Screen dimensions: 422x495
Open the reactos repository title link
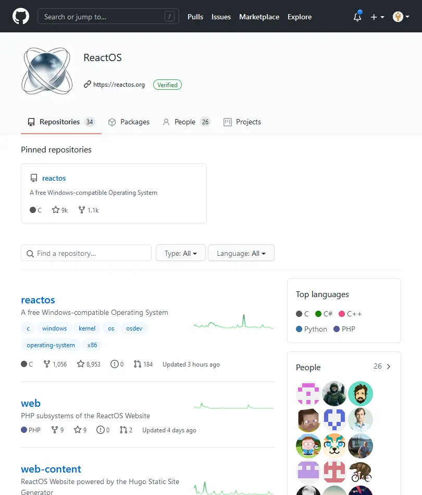pos(38,300)
